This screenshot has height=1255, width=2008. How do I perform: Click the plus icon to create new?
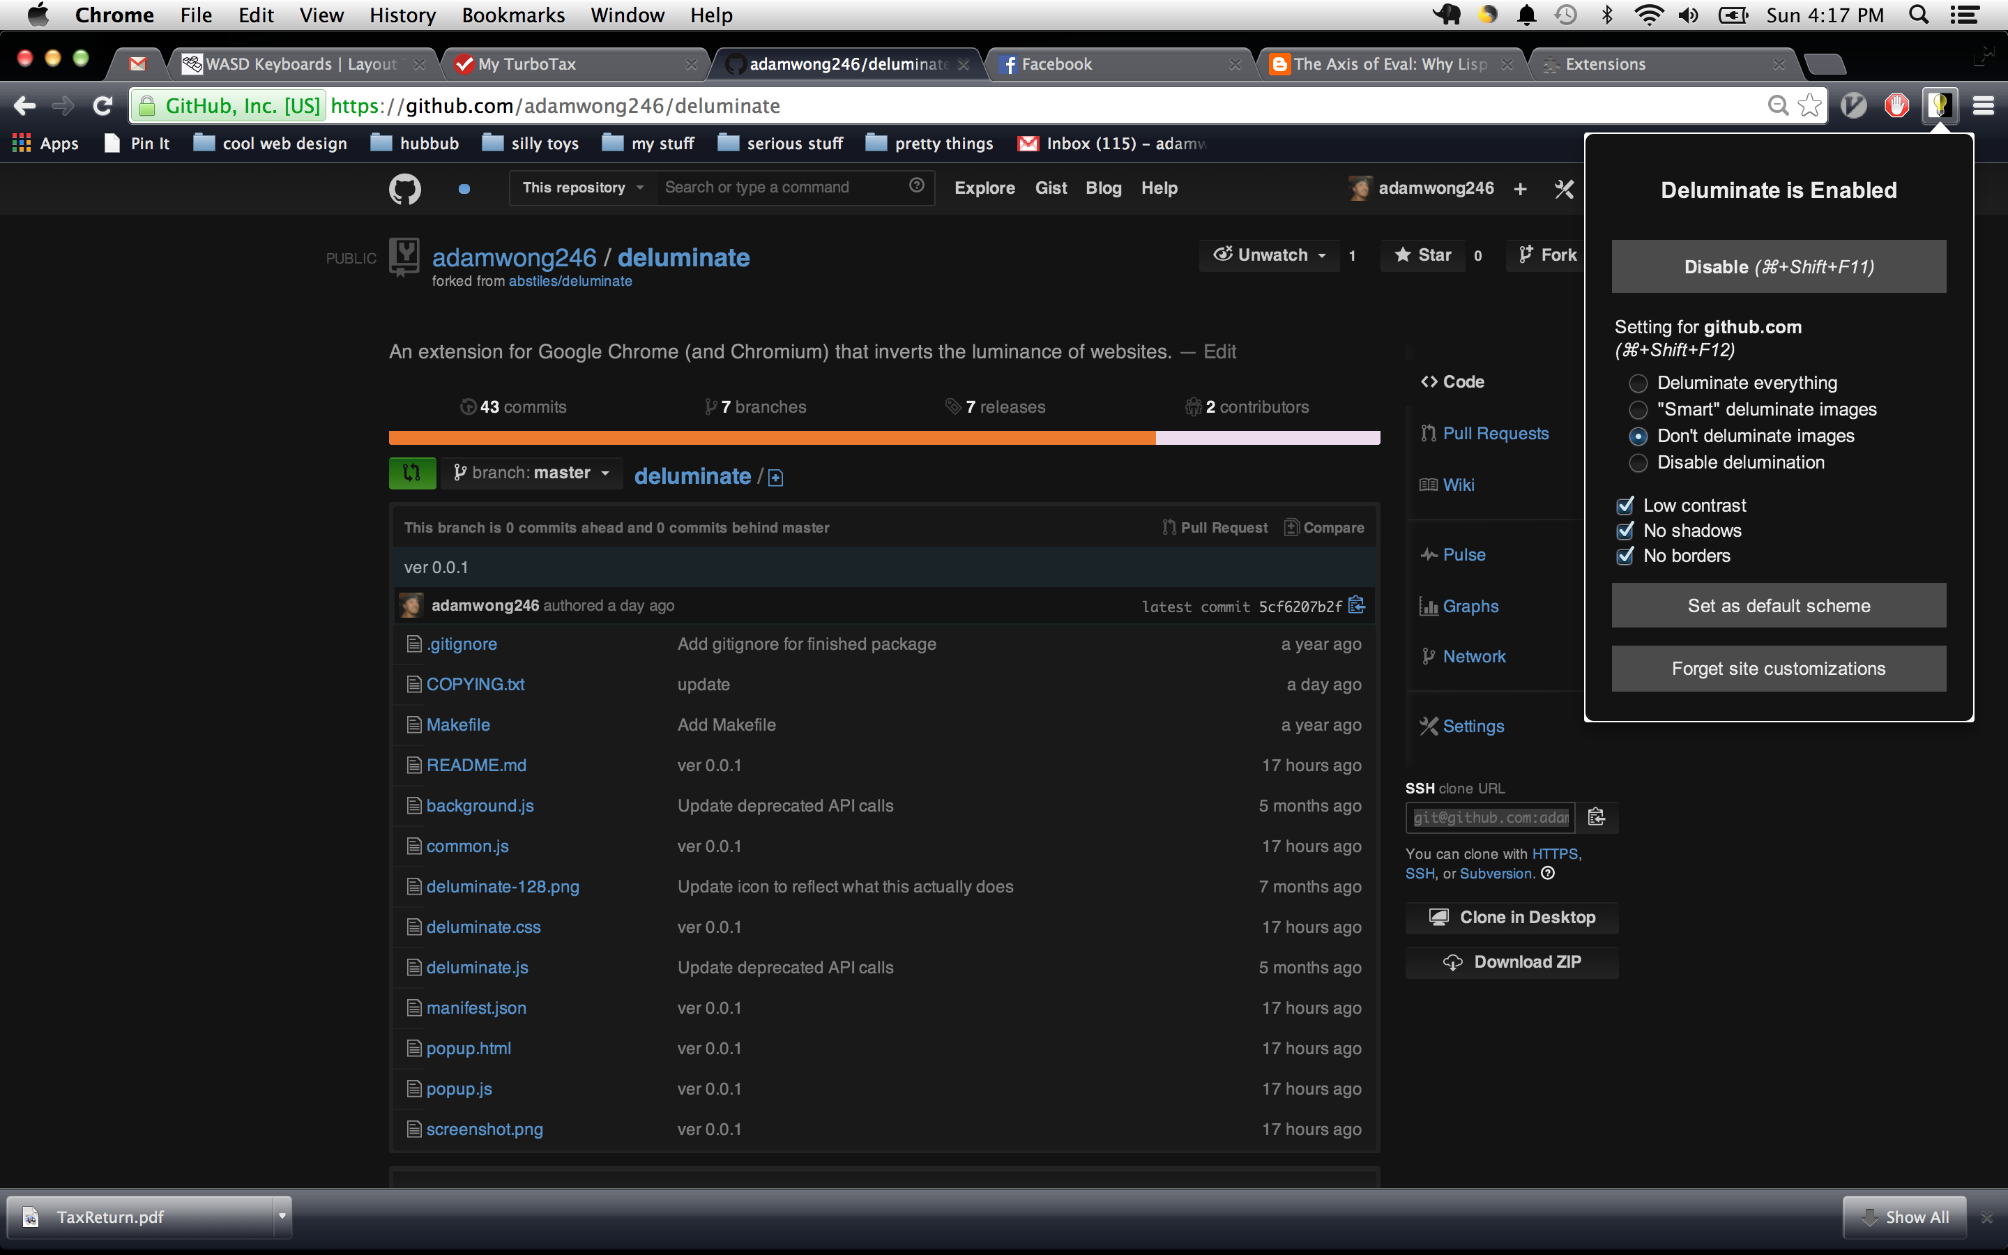(1520, 189)
